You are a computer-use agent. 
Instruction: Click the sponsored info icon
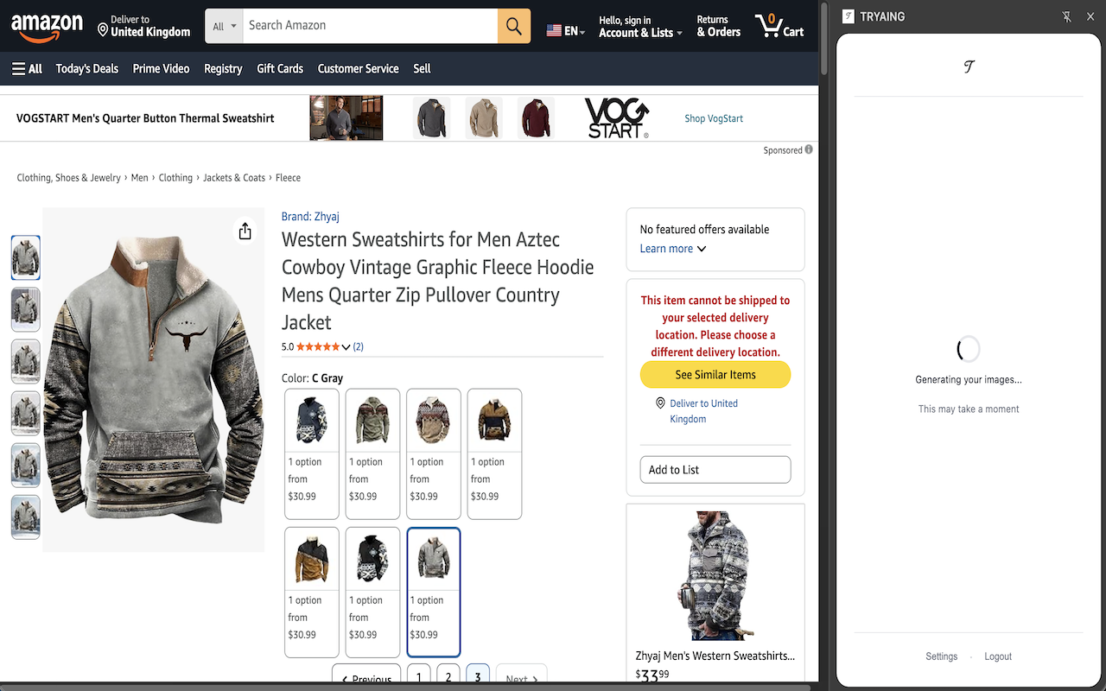pos(809,149)
